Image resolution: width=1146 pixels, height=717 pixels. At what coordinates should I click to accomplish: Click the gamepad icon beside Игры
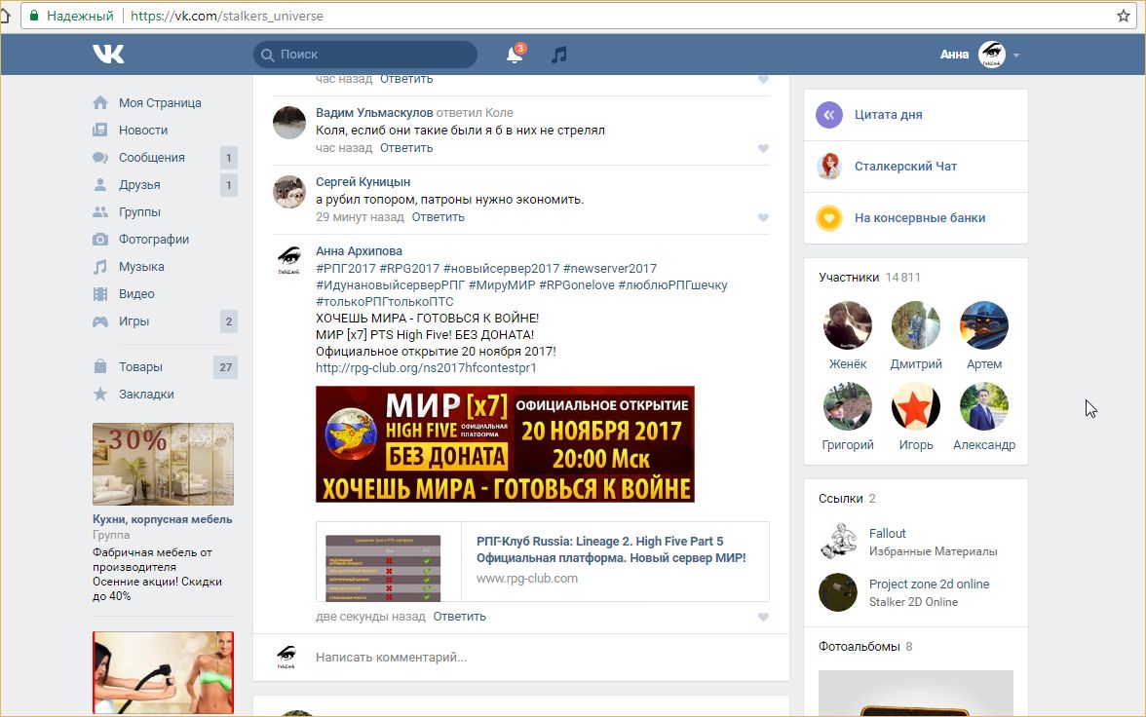[x=101, y=321]
